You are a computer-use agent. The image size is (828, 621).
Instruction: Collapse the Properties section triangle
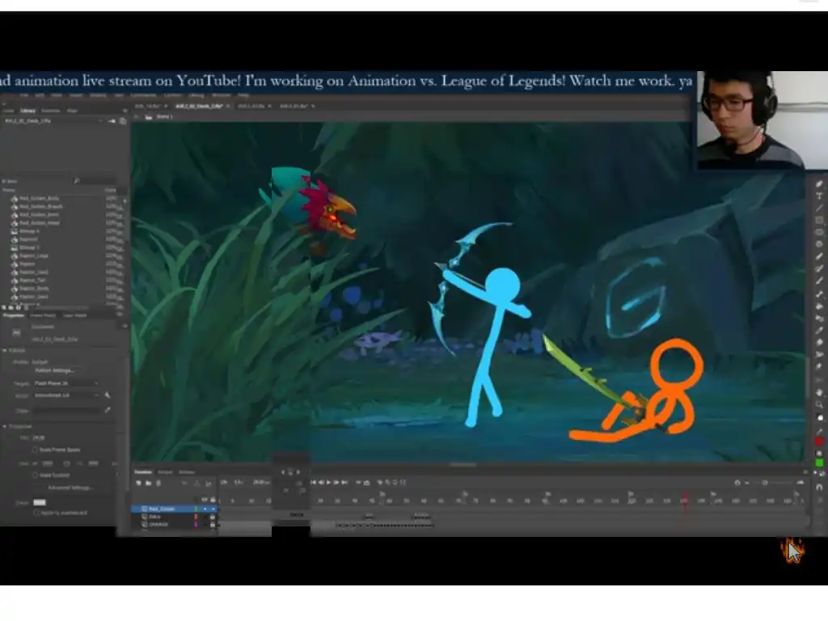[5, 426]
